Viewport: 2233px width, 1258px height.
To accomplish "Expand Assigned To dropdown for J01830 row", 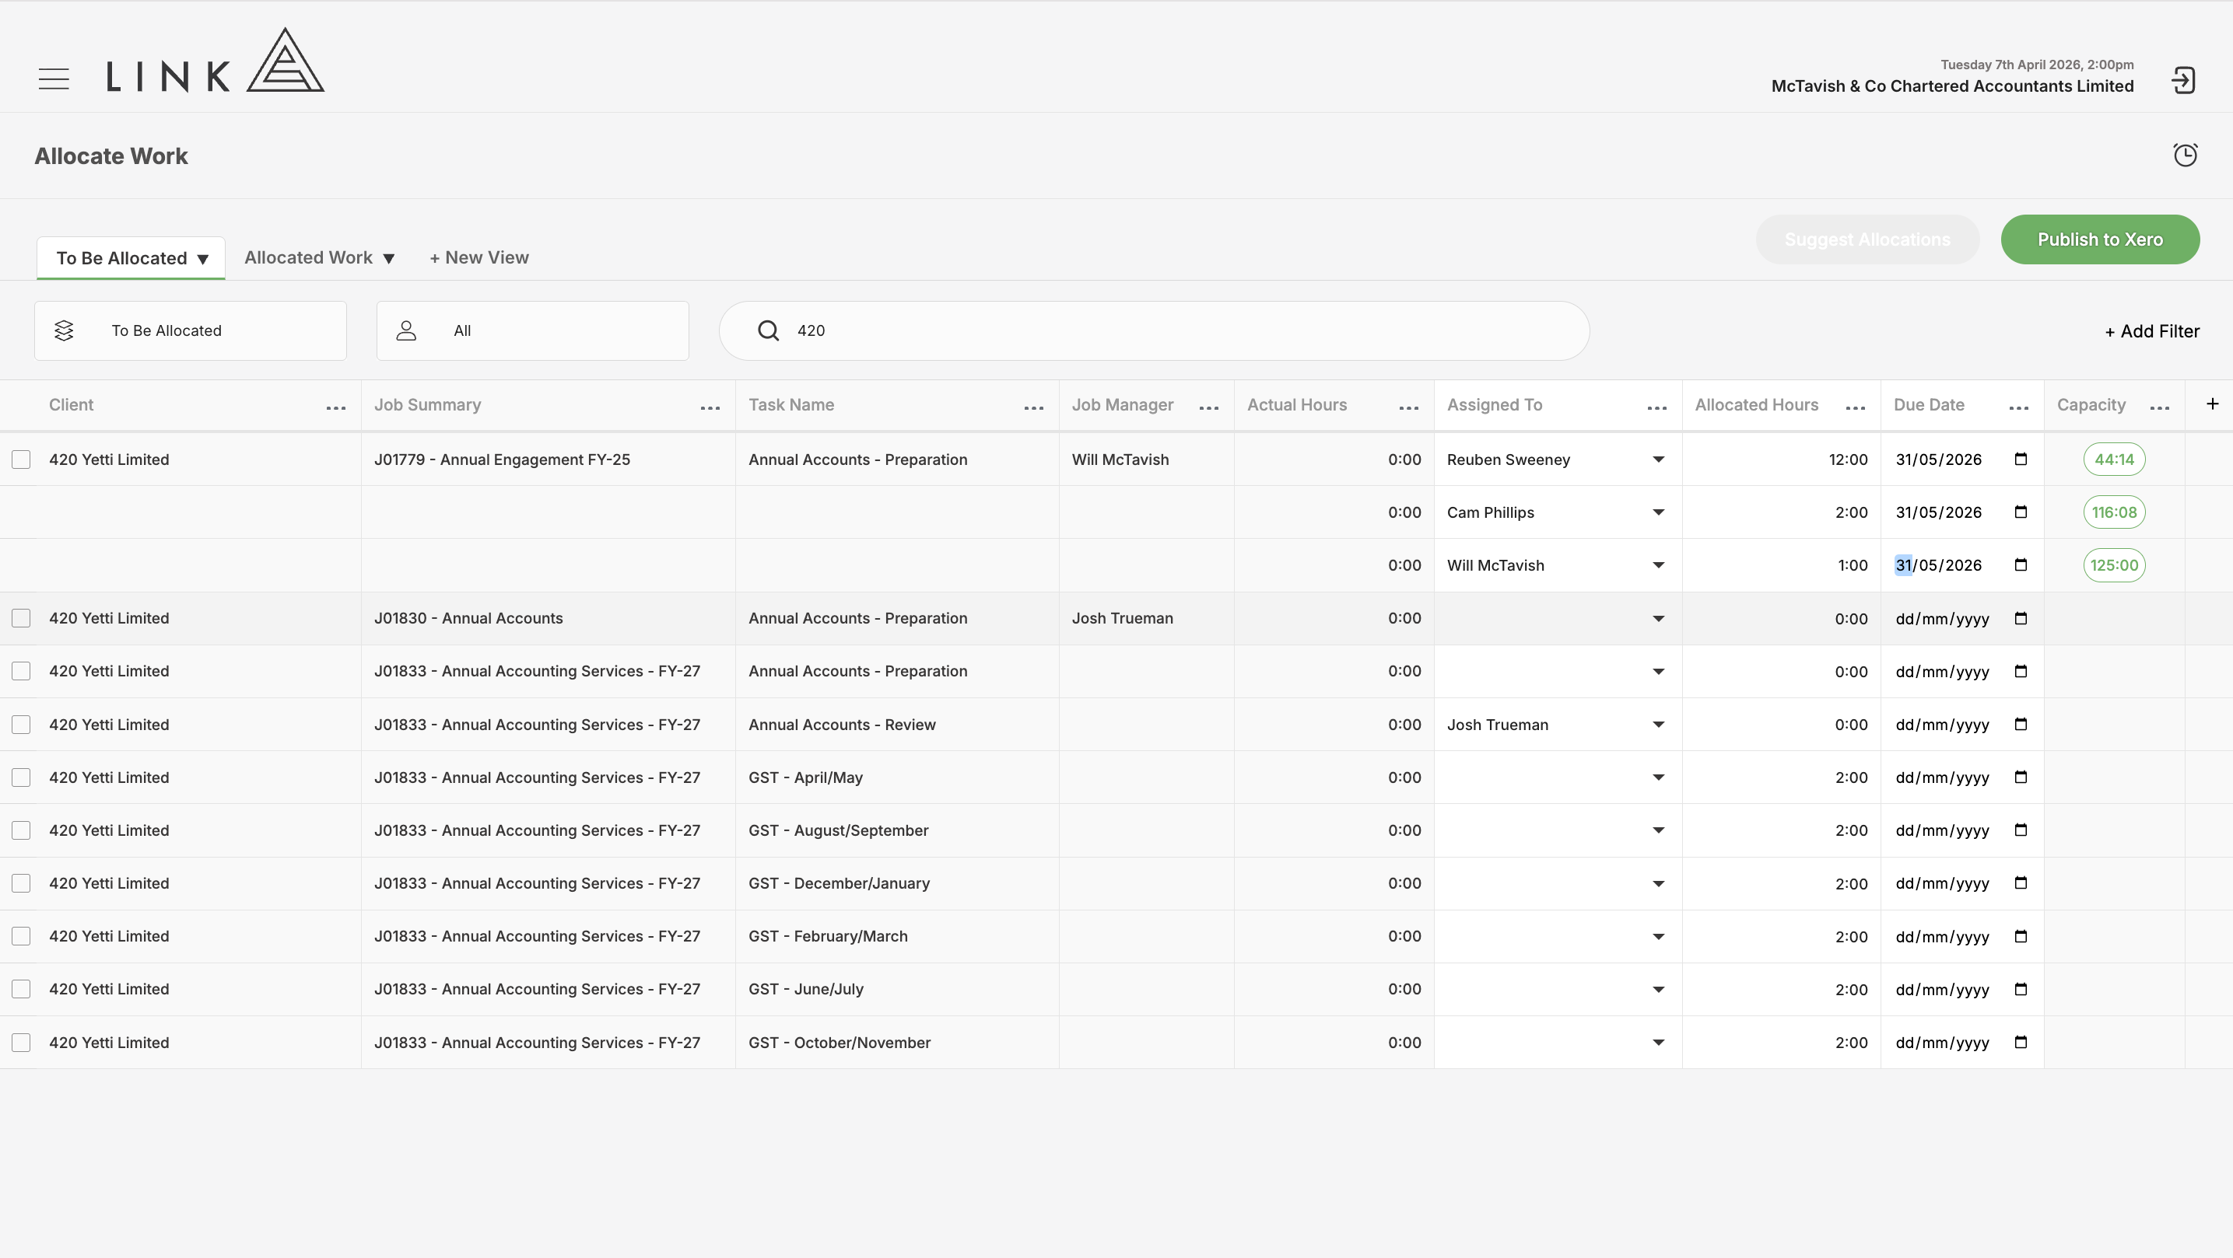I will pyautogui.click(x=1657, y=619).
